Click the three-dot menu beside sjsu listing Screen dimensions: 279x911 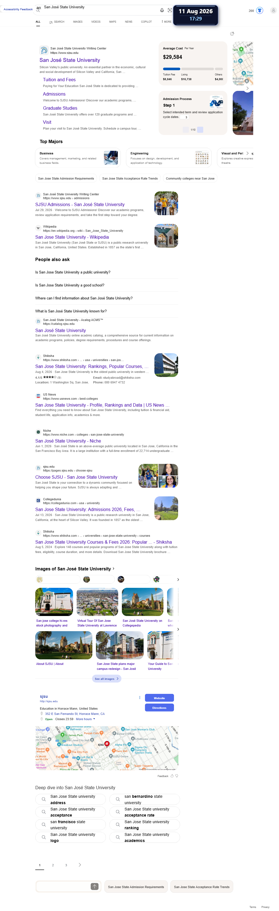tap(140, 697)
